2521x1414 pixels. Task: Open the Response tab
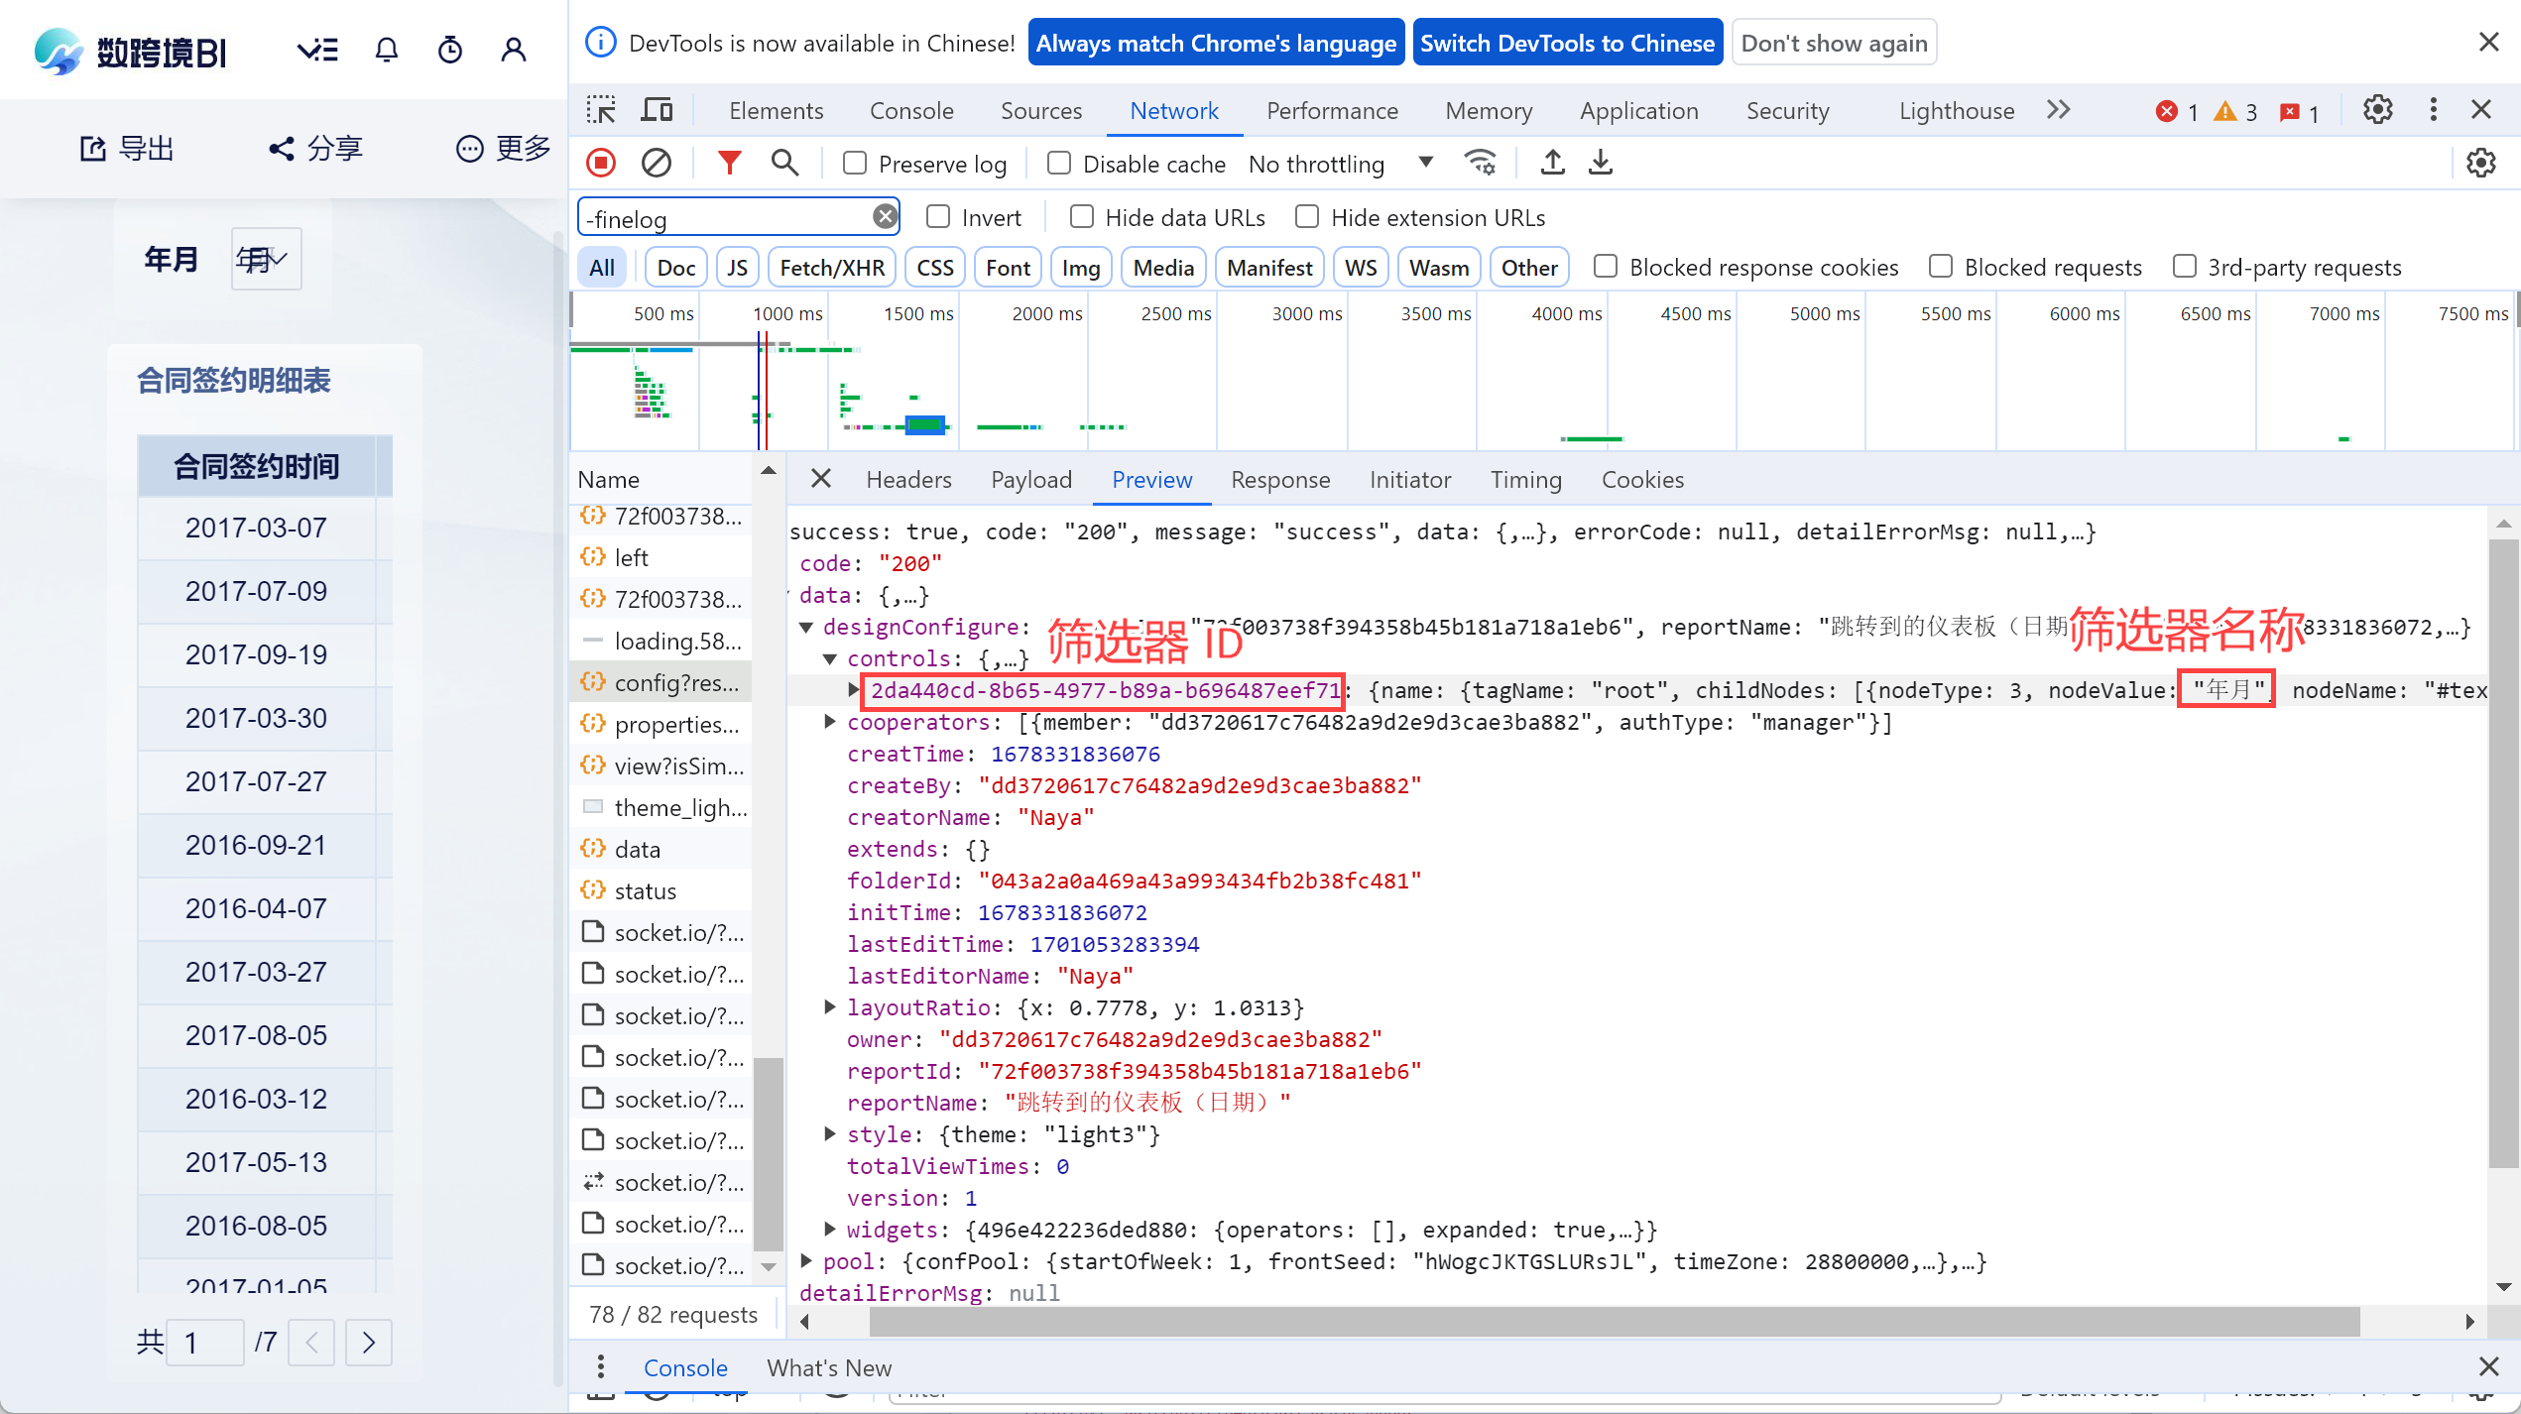1279,480
